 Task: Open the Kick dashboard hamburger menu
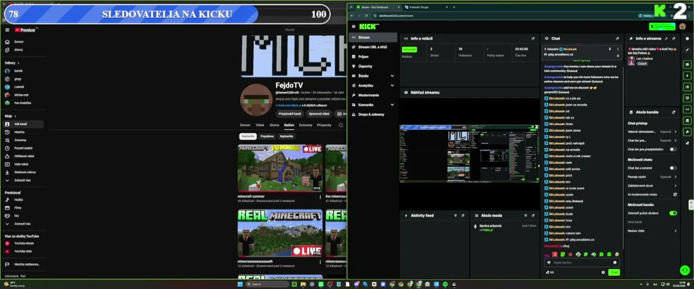pos(353,26)
